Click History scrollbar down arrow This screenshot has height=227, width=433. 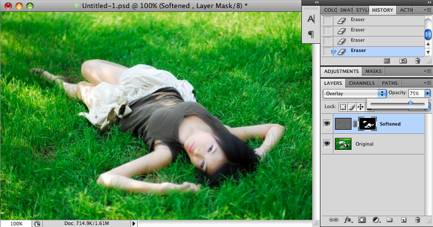(x=428, y=52)
